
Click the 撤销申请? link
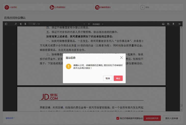click(x=10, y=118)
